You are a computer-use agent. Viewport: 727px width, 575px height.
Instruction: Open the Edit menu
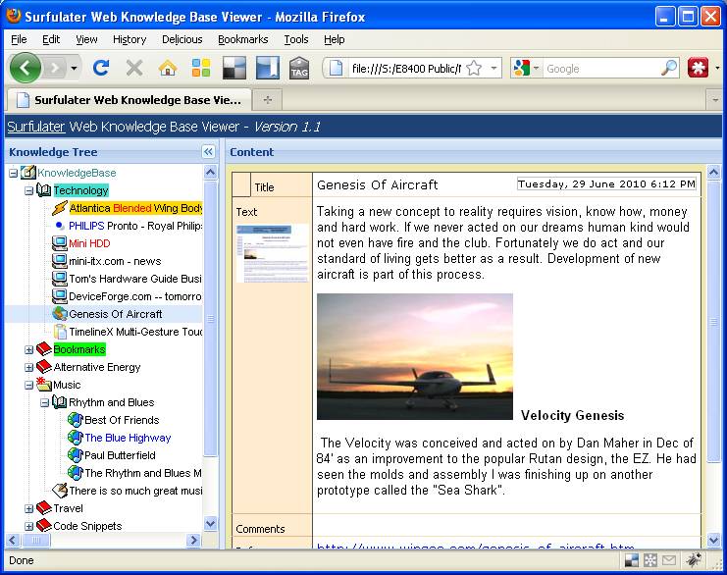[51, 39]
